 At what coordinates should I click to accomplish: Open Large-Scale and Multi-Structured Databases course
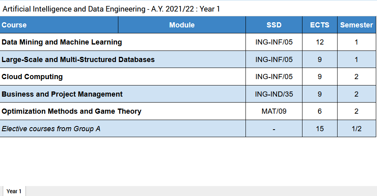coord(78,60)
